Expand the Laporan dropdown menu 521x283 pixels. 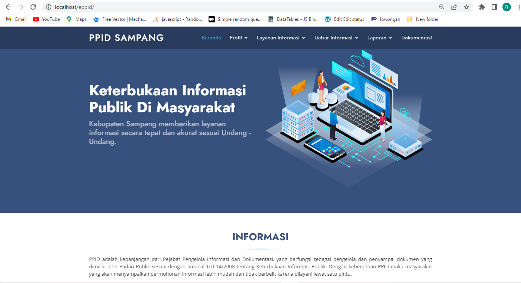(379, 38)
